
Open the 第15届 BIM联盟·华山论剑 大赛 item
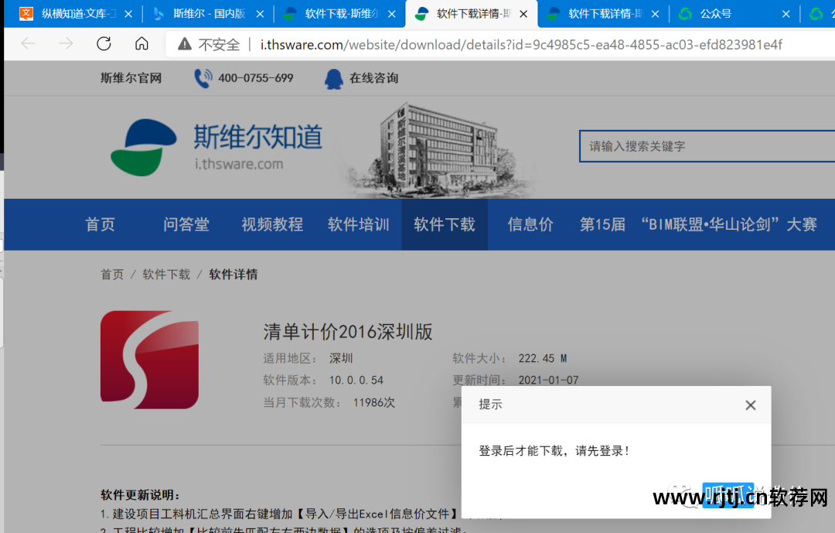click(698, 224)
